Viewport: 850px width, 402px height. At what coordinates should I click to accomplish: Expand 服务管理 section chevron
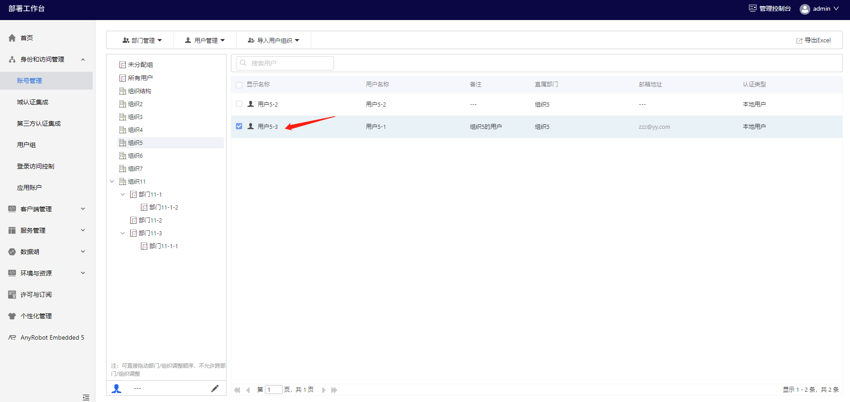click(83, 230)
